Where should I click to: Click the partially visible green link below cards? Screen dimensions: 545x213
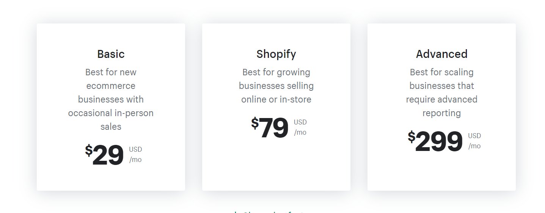[272, 211]
